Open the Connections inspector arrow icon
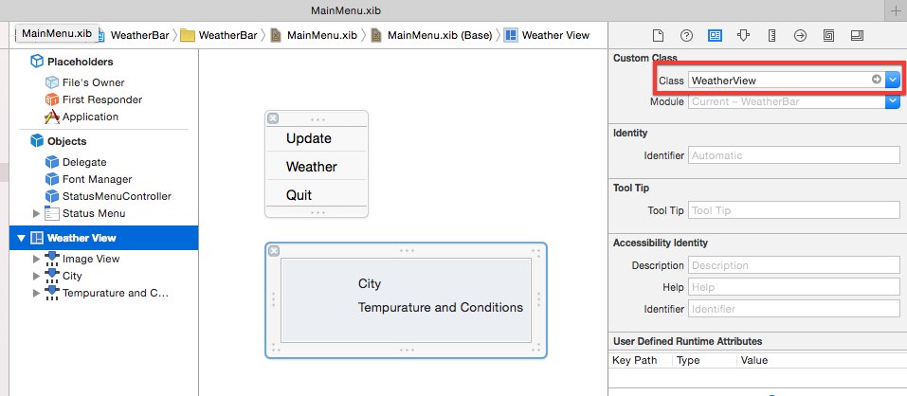Screen dimensions: 907x396 click(x=800, y=35)
